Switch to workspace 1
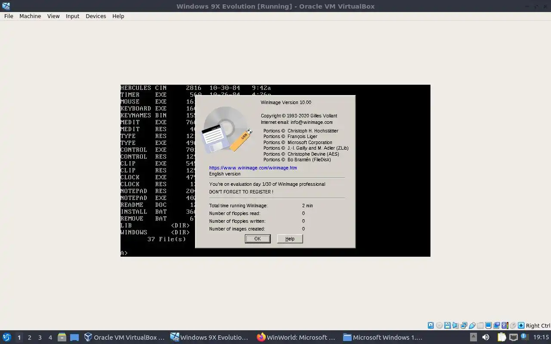 pyautogui.click(x=19, y=338)
